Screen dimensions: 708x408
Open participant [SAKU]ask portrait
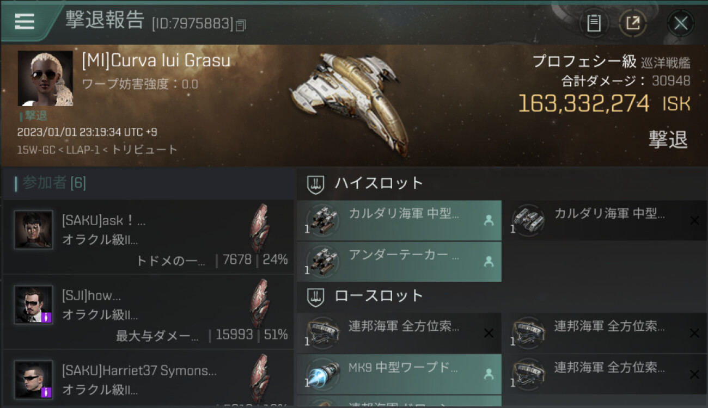pos(34,230)
